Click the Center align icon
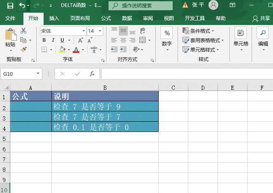Image resolution: width=273 pixels, height=193 pixels. 123,40
